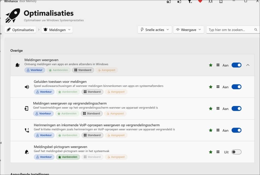This screenshot has height=175, width=260.
Task: Click bell check icon beside Meldingsbel-pictogram weergeven
Action: 27,152
